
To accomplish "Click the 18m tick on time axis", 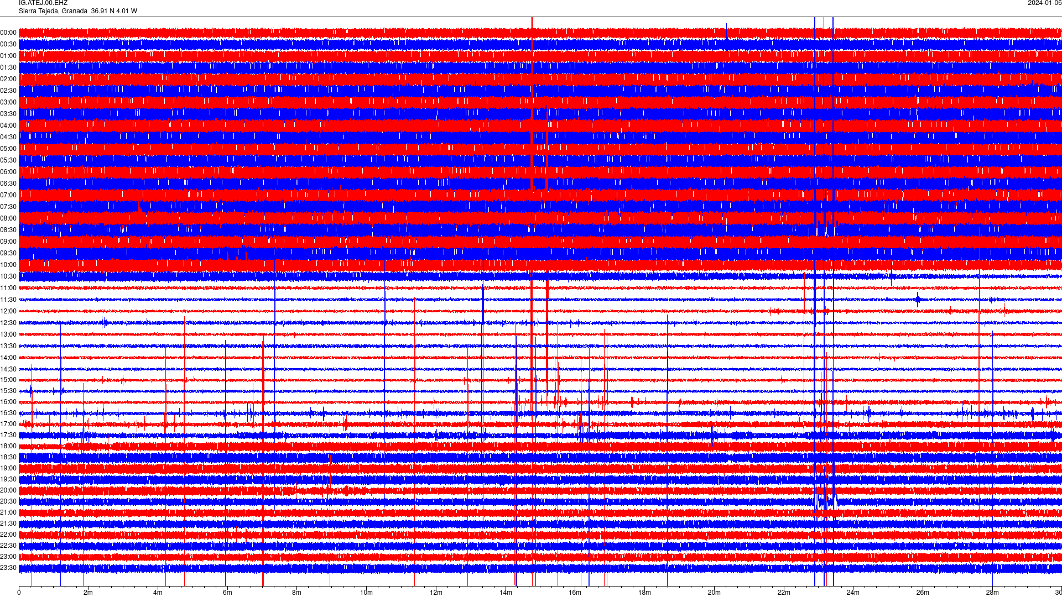I will pyautogui.click(x=644, y=593).
